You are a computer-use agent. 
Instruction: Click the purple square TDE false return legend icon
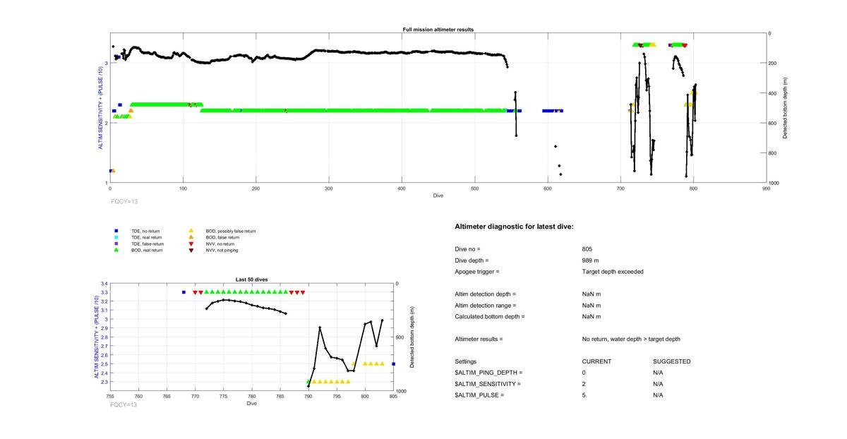(116, 243)
